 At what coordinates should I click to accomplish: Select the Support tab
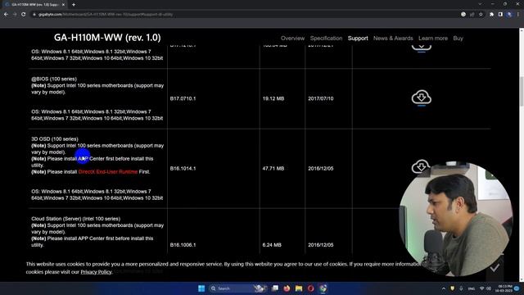pyautogui.click(x=358, y=39)
